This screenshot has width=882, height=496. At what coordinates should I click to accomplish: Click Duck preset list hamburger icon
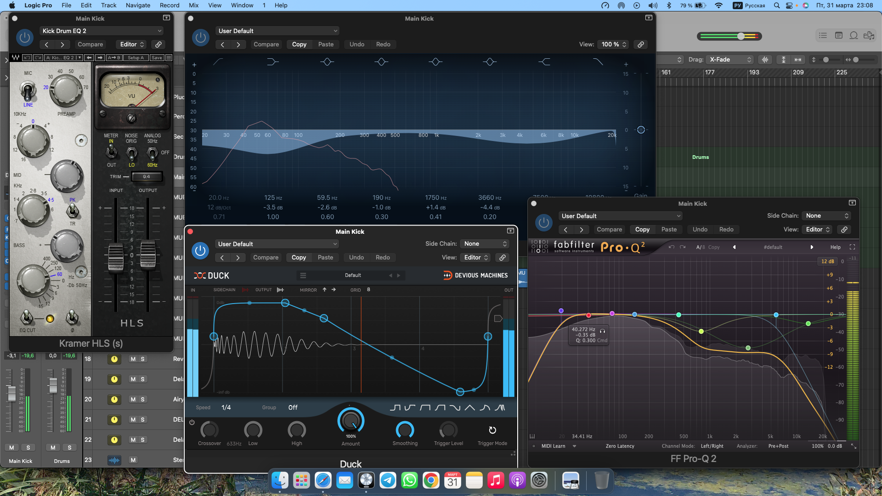[x=303, y=276]
